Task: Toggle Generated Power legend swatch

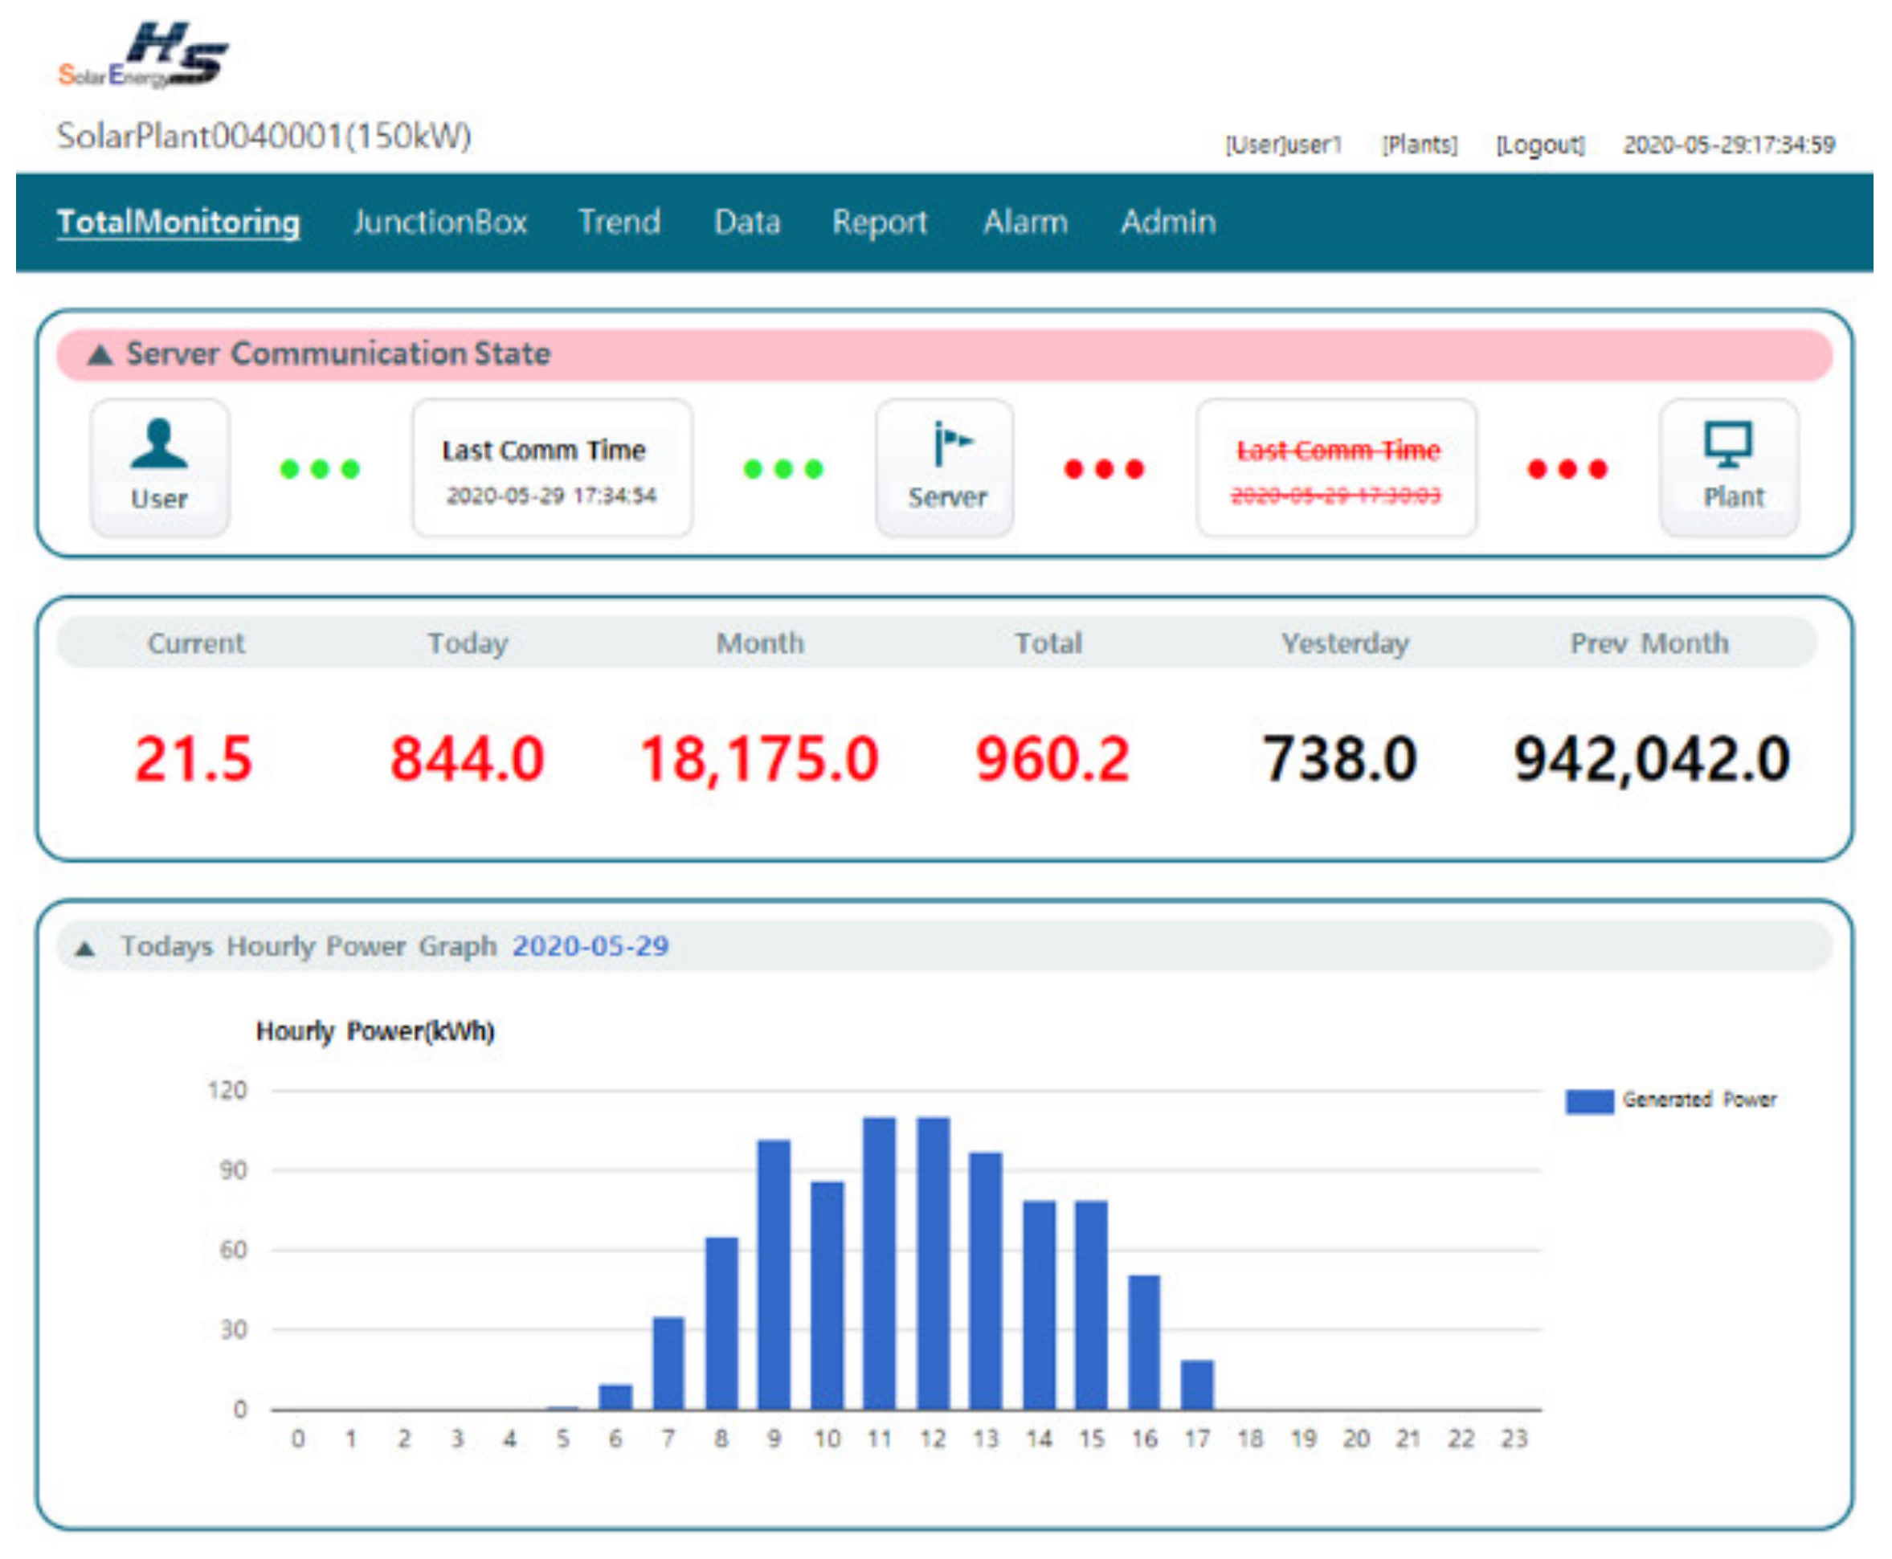Action: pos(1589,1102)
